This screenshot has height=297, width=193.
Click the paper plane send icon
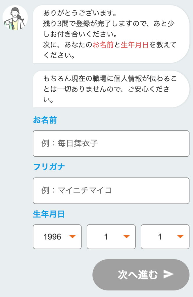pos(168,274)
